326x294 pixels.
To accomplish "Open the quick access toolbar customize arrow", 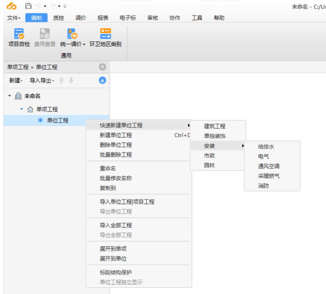I will click(x=65, y=6).
